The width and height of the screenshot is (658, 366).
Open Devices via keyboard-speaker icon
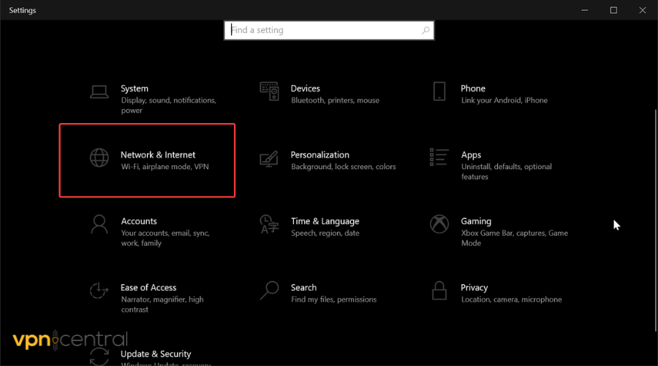(x=269, y=91)
